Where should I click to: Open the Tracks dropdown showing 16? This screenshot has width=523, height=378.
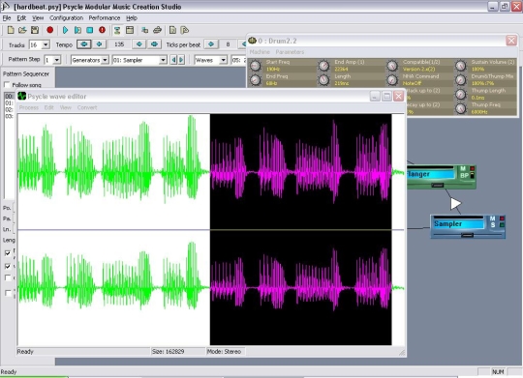(46, 44)
